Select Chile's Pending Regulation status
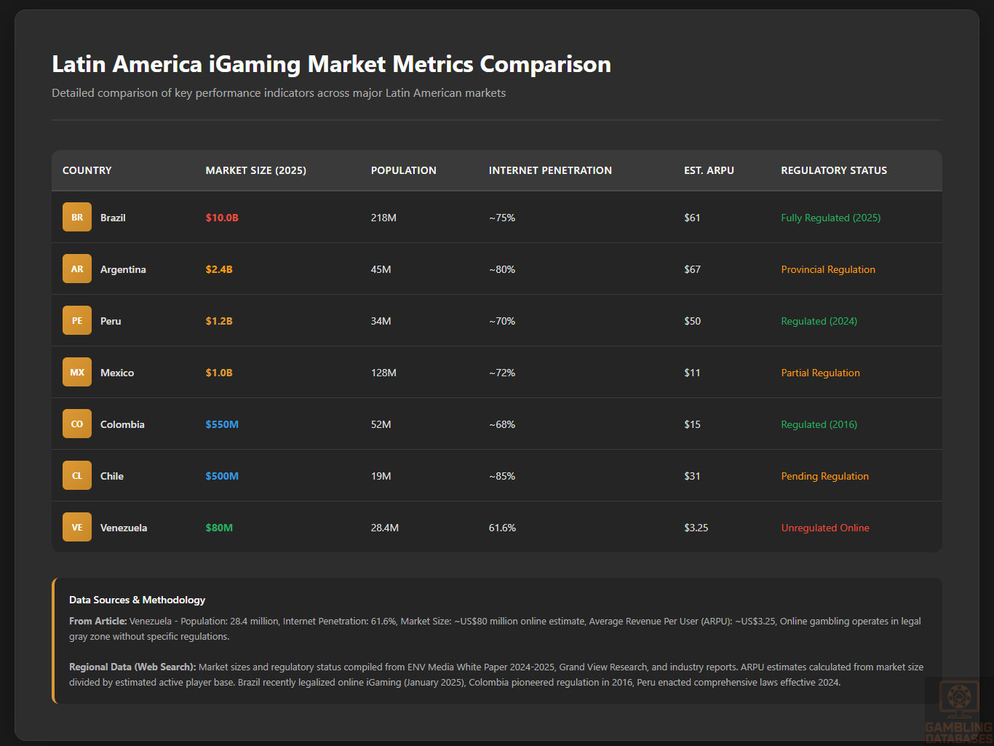 [824, 476]
